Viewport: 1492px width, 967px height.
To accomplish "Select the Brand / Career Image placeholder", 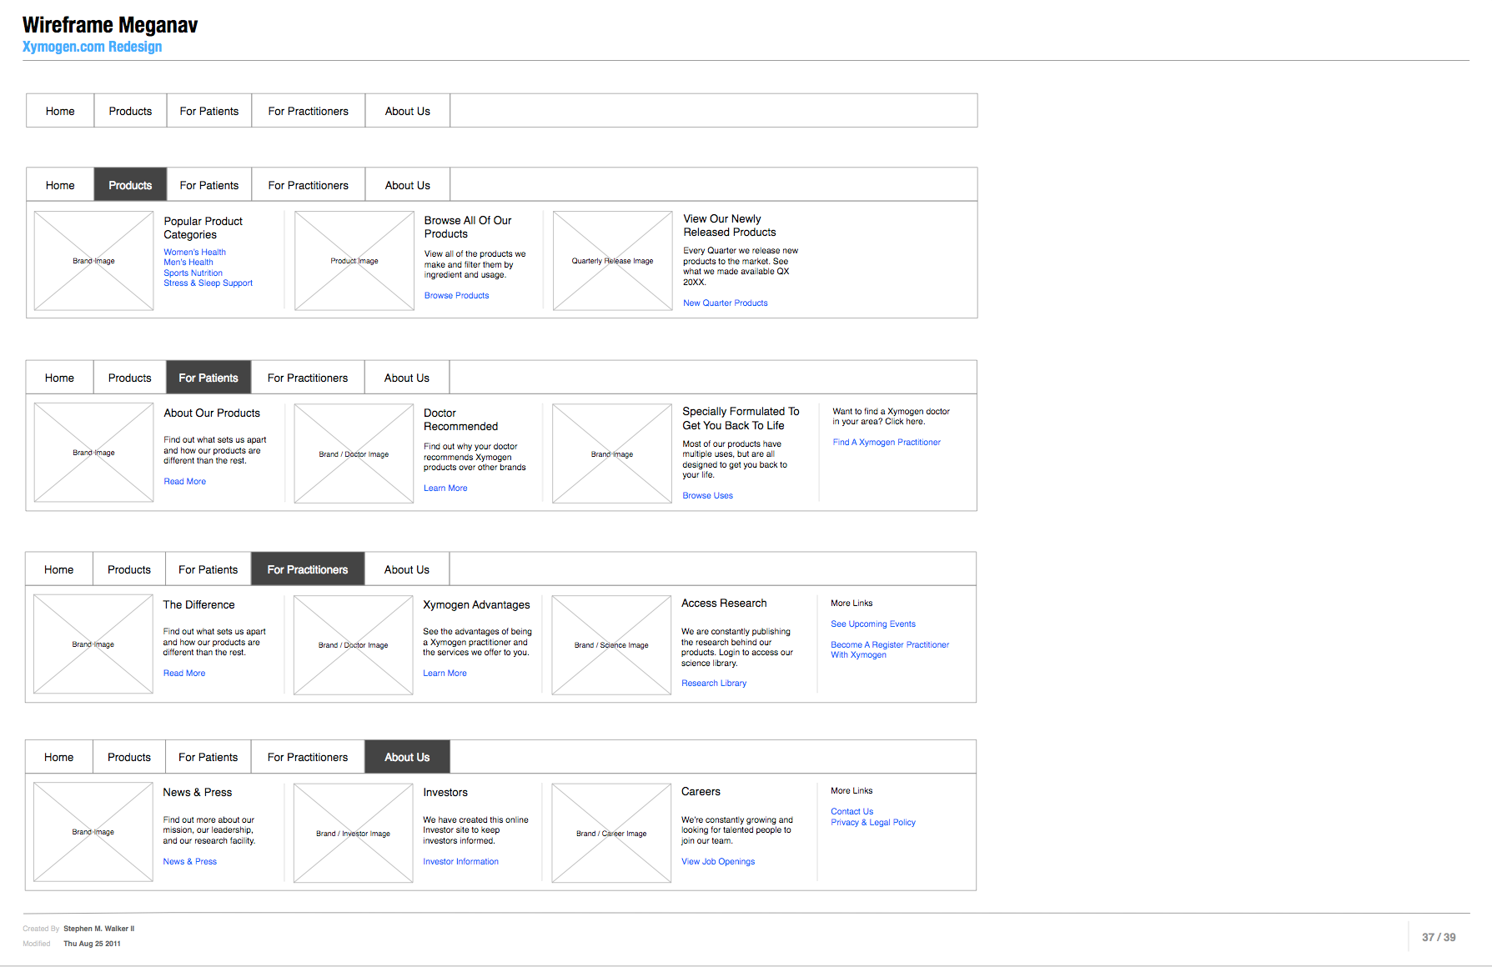I will [x=610, y=833].
